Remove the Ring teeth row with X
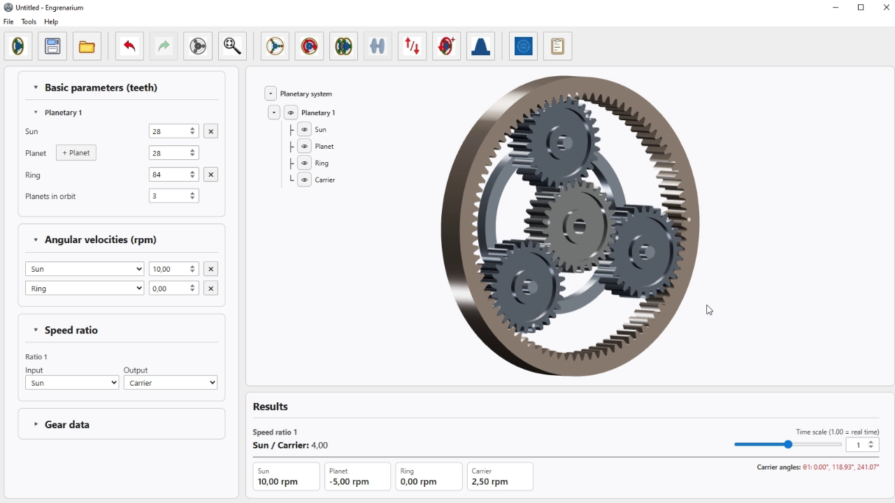895x503 pixels. [210, 175]
